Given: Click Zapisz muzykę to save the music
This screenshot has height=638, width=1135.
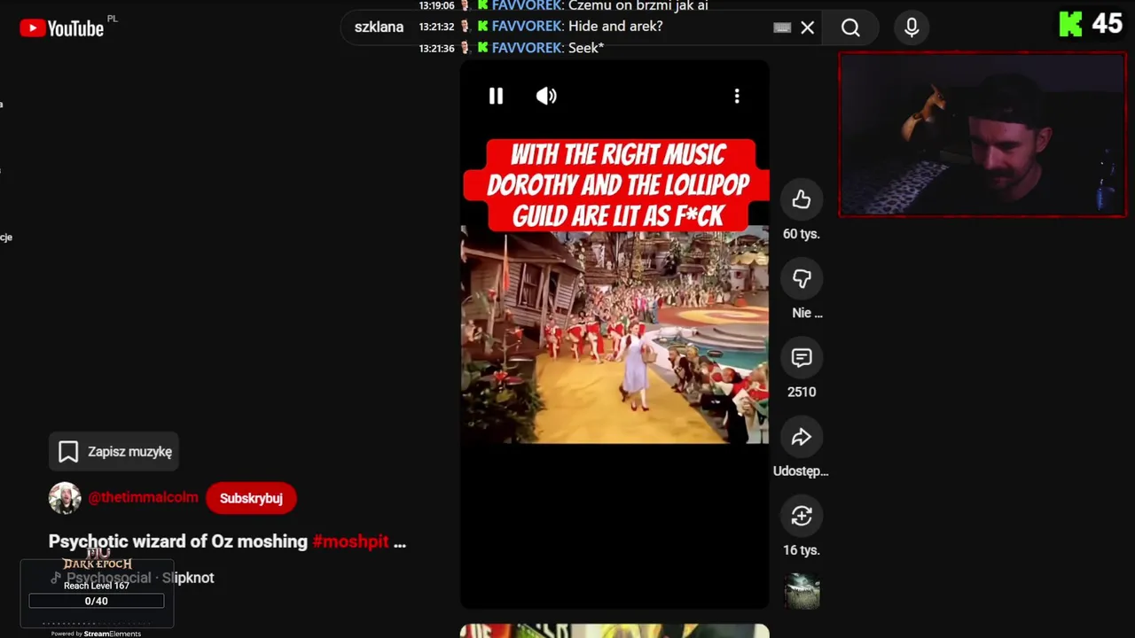Looking at the screenshot, I should coord(114,452).
